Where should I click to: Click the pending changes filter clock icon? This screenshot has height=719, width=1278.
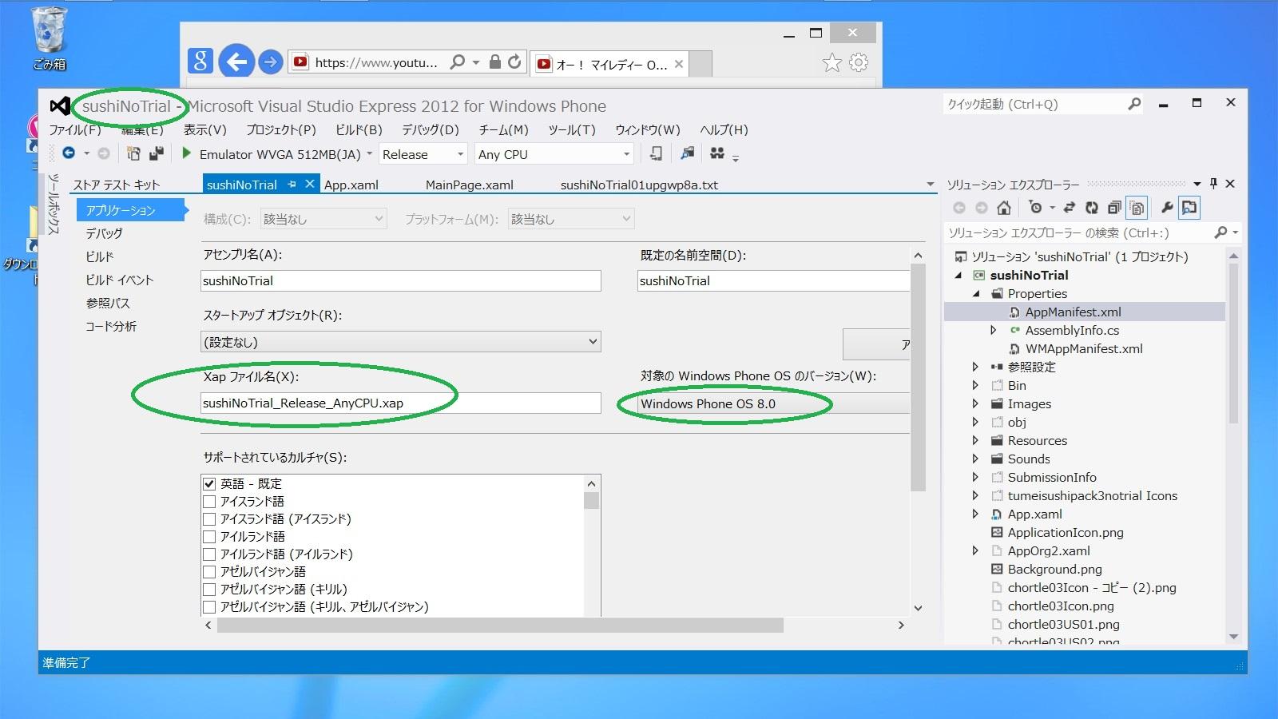pos(1036,208)
